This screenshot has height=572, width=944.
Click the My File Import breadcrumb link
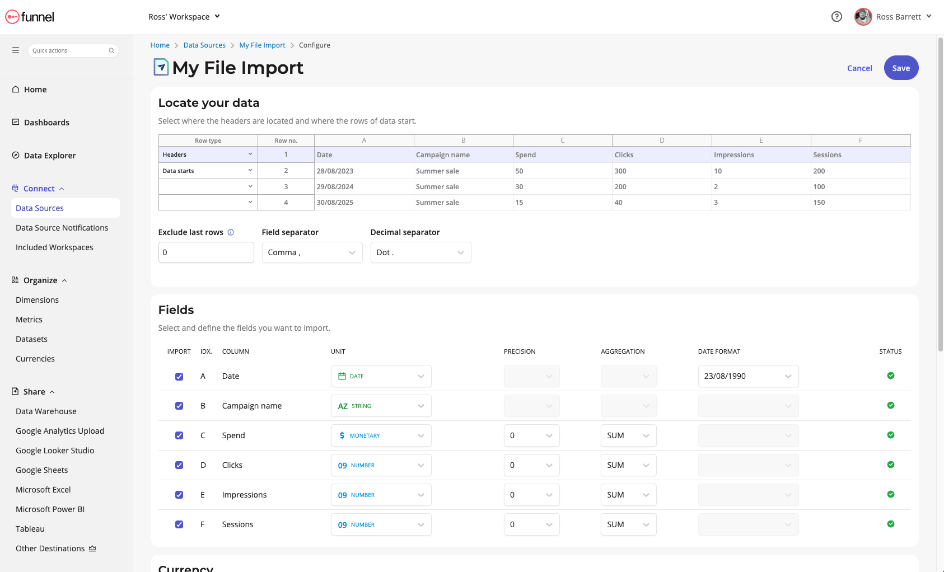[x=262, y=45]
